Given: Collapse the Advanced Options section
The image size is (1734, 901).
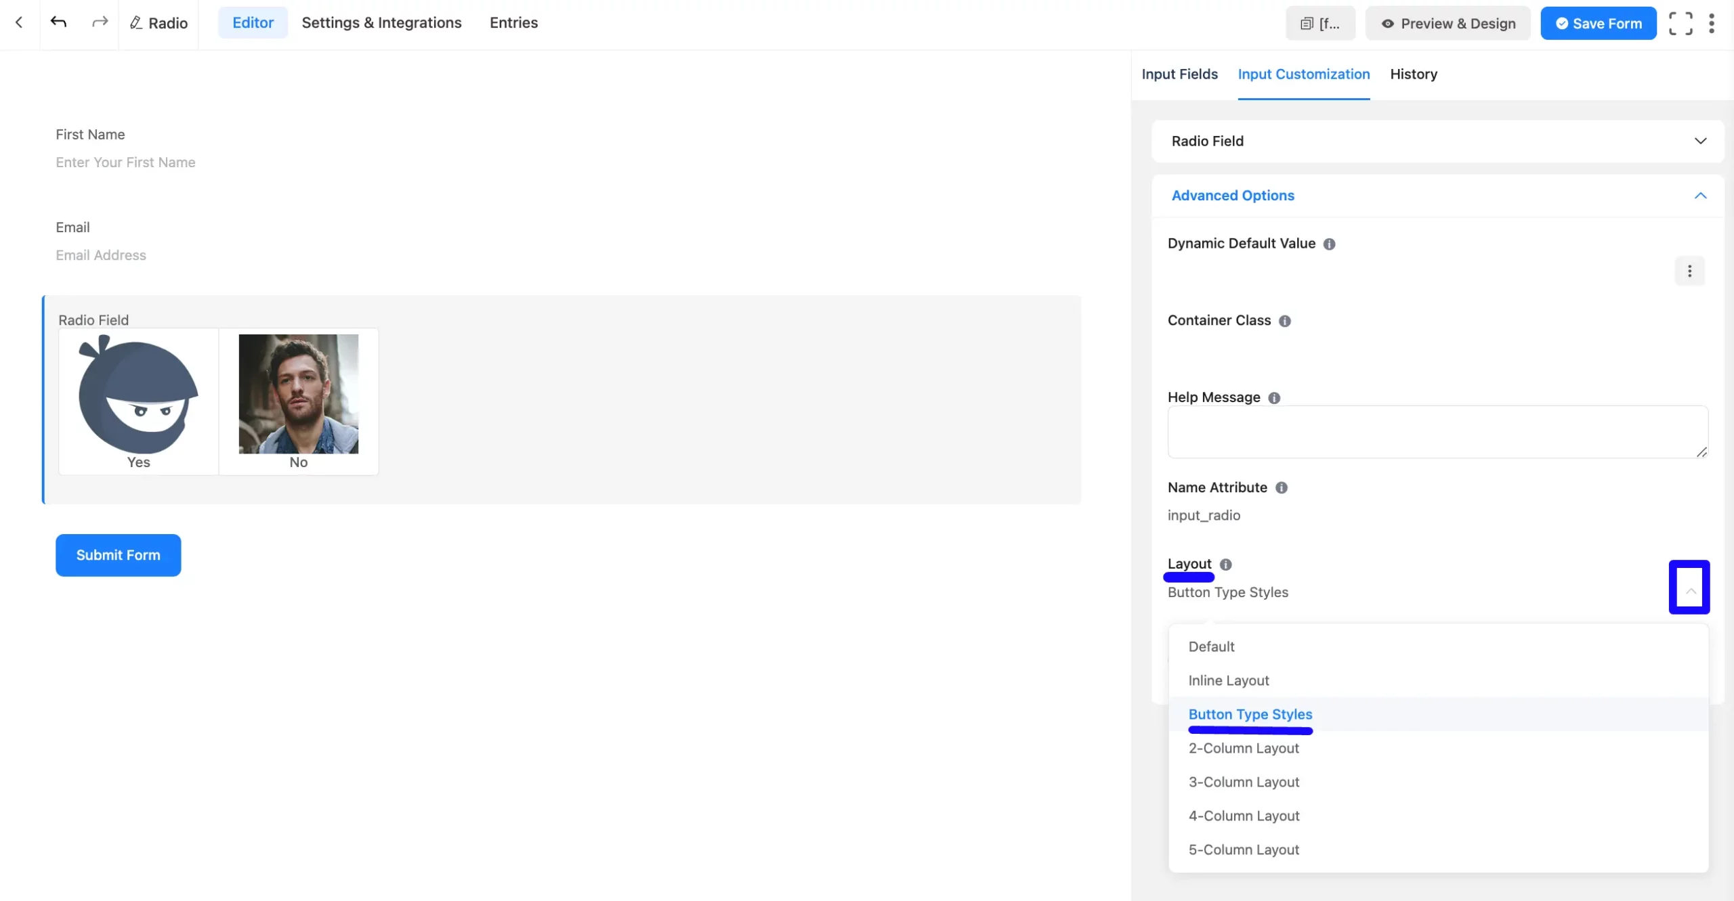Looking at the screenshot, I should click(x=1700, y=196).
